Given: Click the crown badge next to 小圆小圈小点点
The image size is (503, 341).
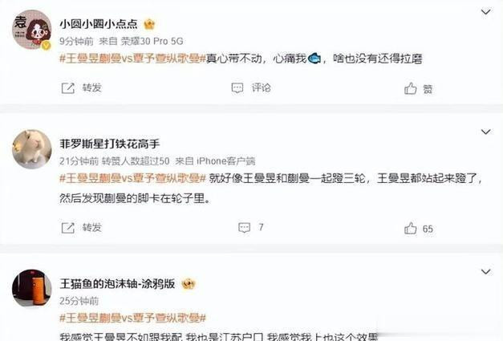Looking at the screenshot, I should [x=149, y=24].
